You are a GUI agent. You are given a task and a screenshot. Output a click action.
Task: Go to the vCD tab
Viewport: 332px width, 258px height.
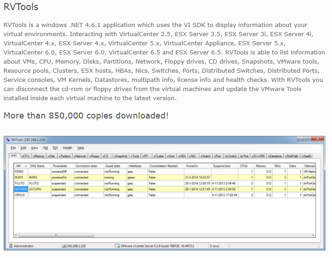[106, 156]
